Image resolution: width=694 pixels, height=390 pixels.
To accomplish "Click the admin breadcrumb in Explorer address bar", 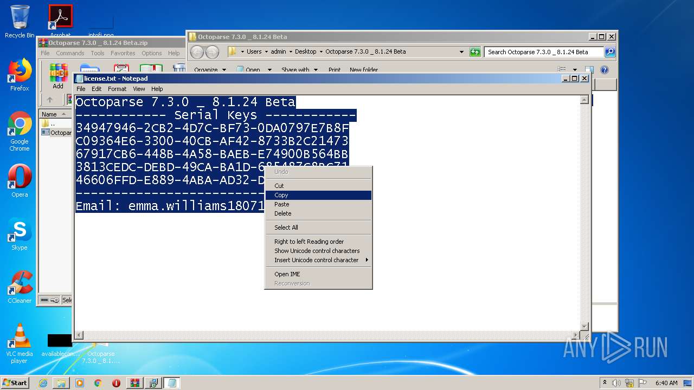I will tap(278, 51).
